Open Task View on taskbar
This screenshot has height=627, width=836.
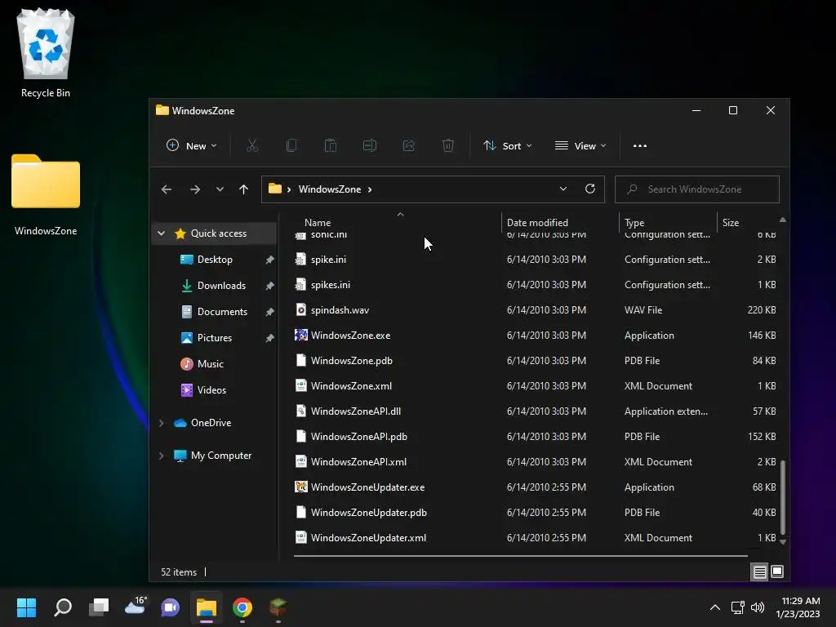[x=99, y=607]
